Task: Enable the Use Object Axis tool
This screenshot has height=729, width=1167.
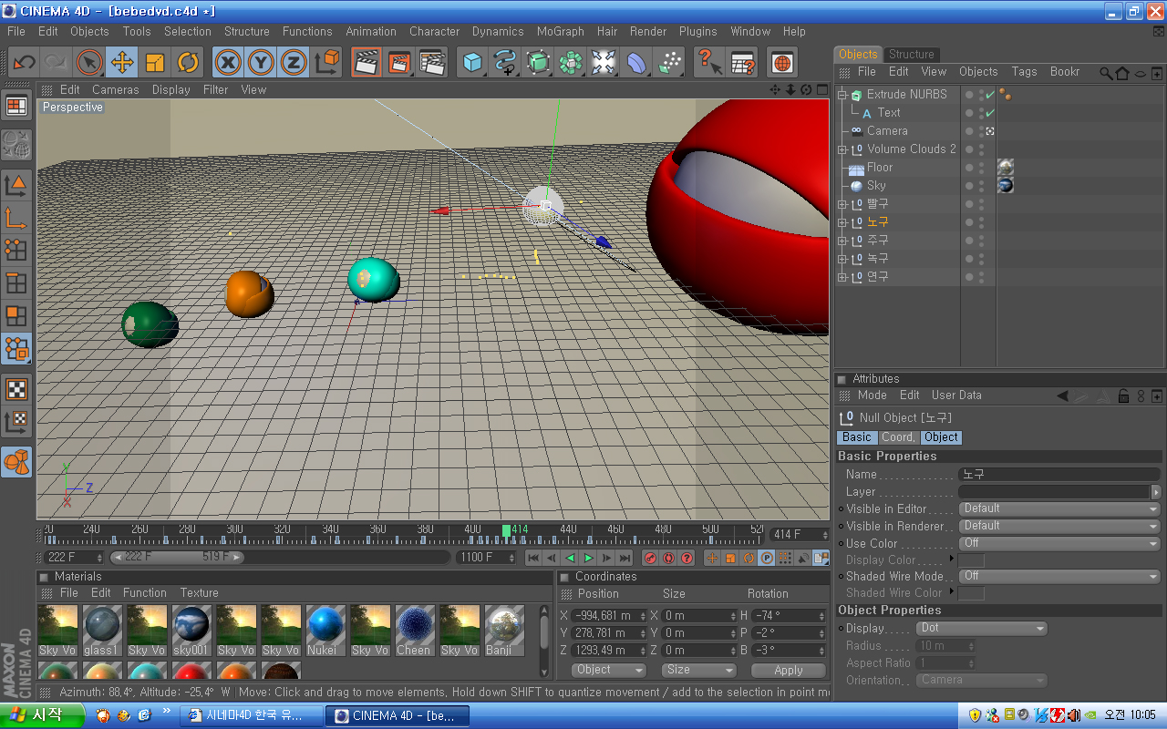Action: coord(15,217)
